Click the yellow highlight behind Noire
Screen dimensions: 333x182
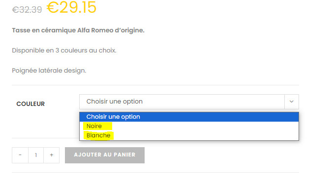click(x=98, y=126)
